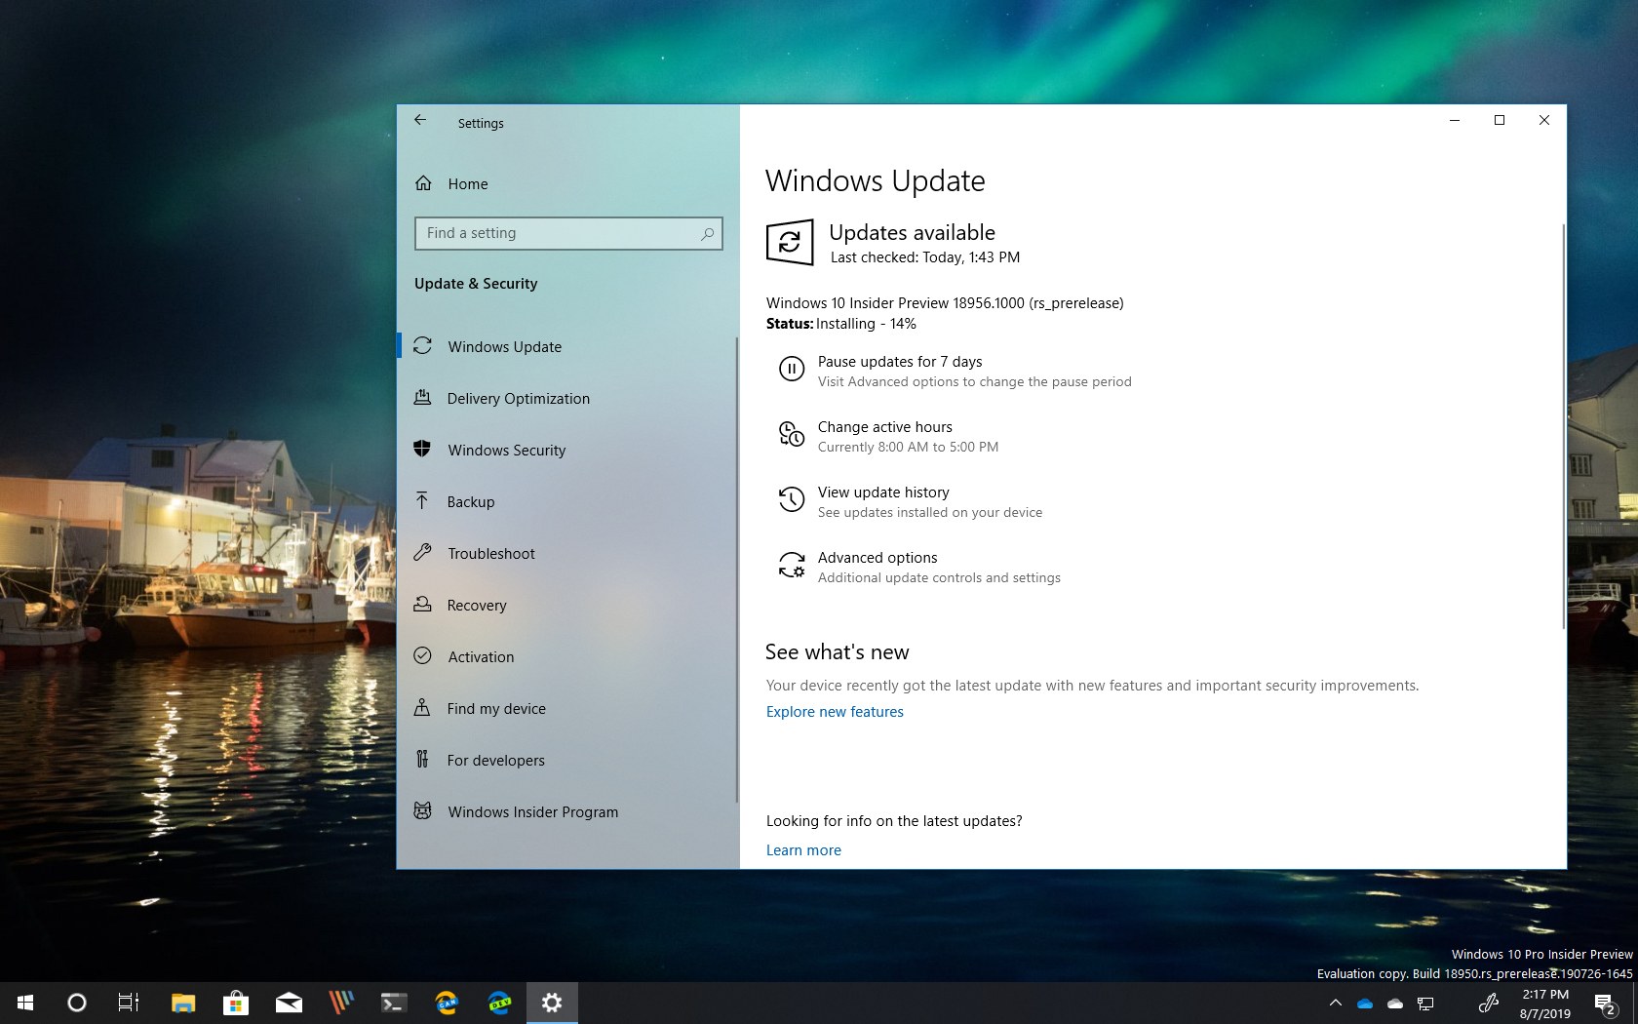Open File Explorer from taskbar
The height and width of the screenshot is (1024, 1638).
[x=182, y=1003]
